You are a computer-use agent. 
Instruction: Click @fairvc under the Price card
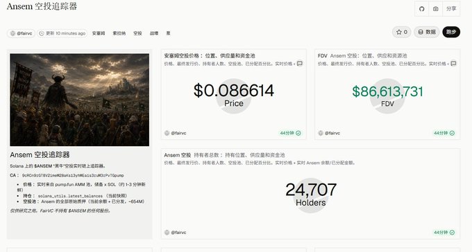pyautogui.click(x=176, y=133)
